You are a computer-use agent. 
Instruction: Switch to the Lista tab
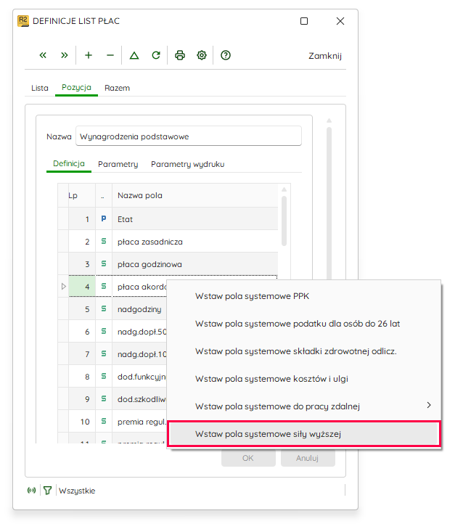point(40,88)
